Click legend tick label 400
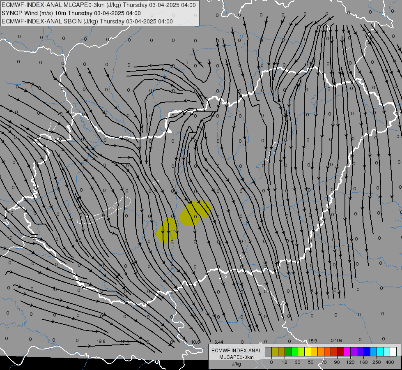Viewport: 402px width, 370px height. tap(390, 362)
